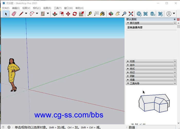This screenshot has width=180, height=129.
Task: Open the 相机(C) menu
Action: tap(37, 8)
